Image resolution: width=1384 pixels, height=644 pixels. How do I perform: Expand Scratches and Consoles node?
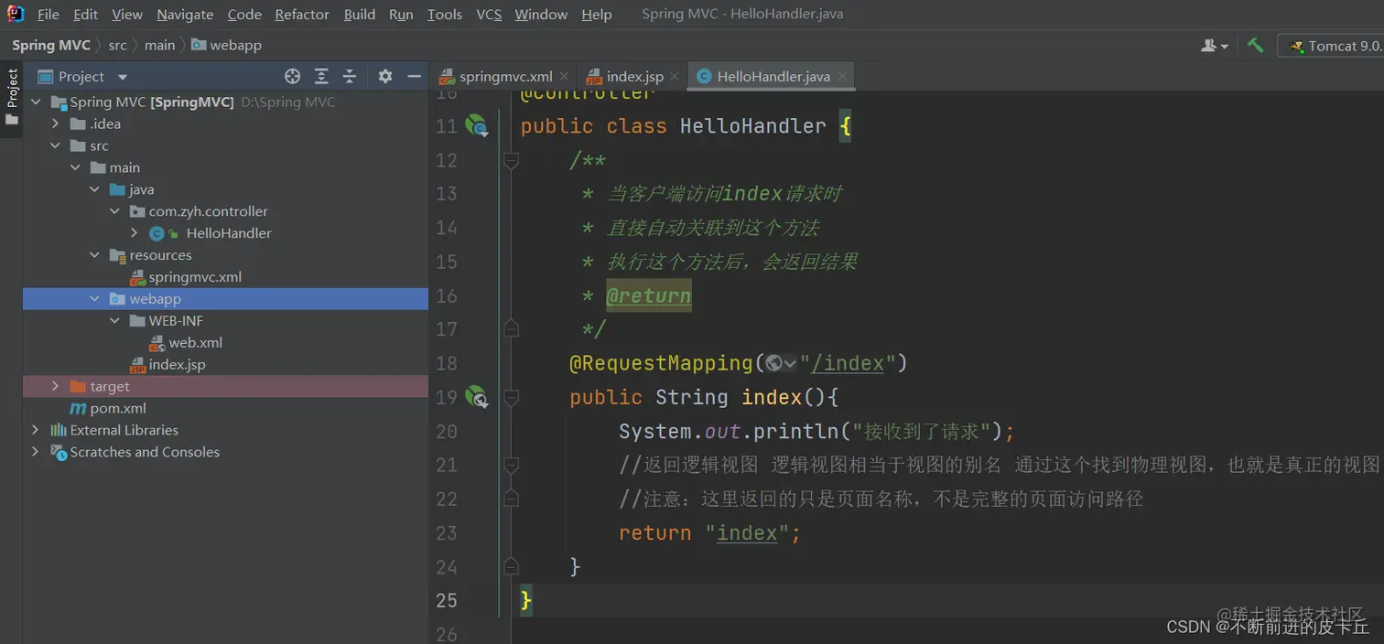coord(36,453)
